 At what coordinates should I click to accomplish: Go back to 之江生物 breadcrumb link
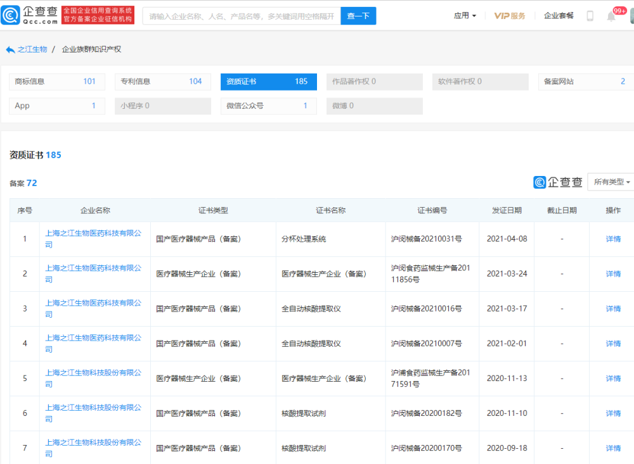coord(32,49)
